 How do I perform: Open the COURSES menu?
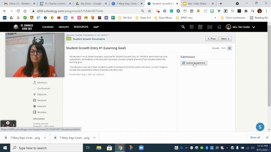[48, 27]
